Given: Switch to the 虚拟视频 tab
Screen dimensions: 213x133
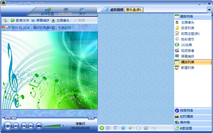Looking at the screenshot, I should click(x=114, y=10).
